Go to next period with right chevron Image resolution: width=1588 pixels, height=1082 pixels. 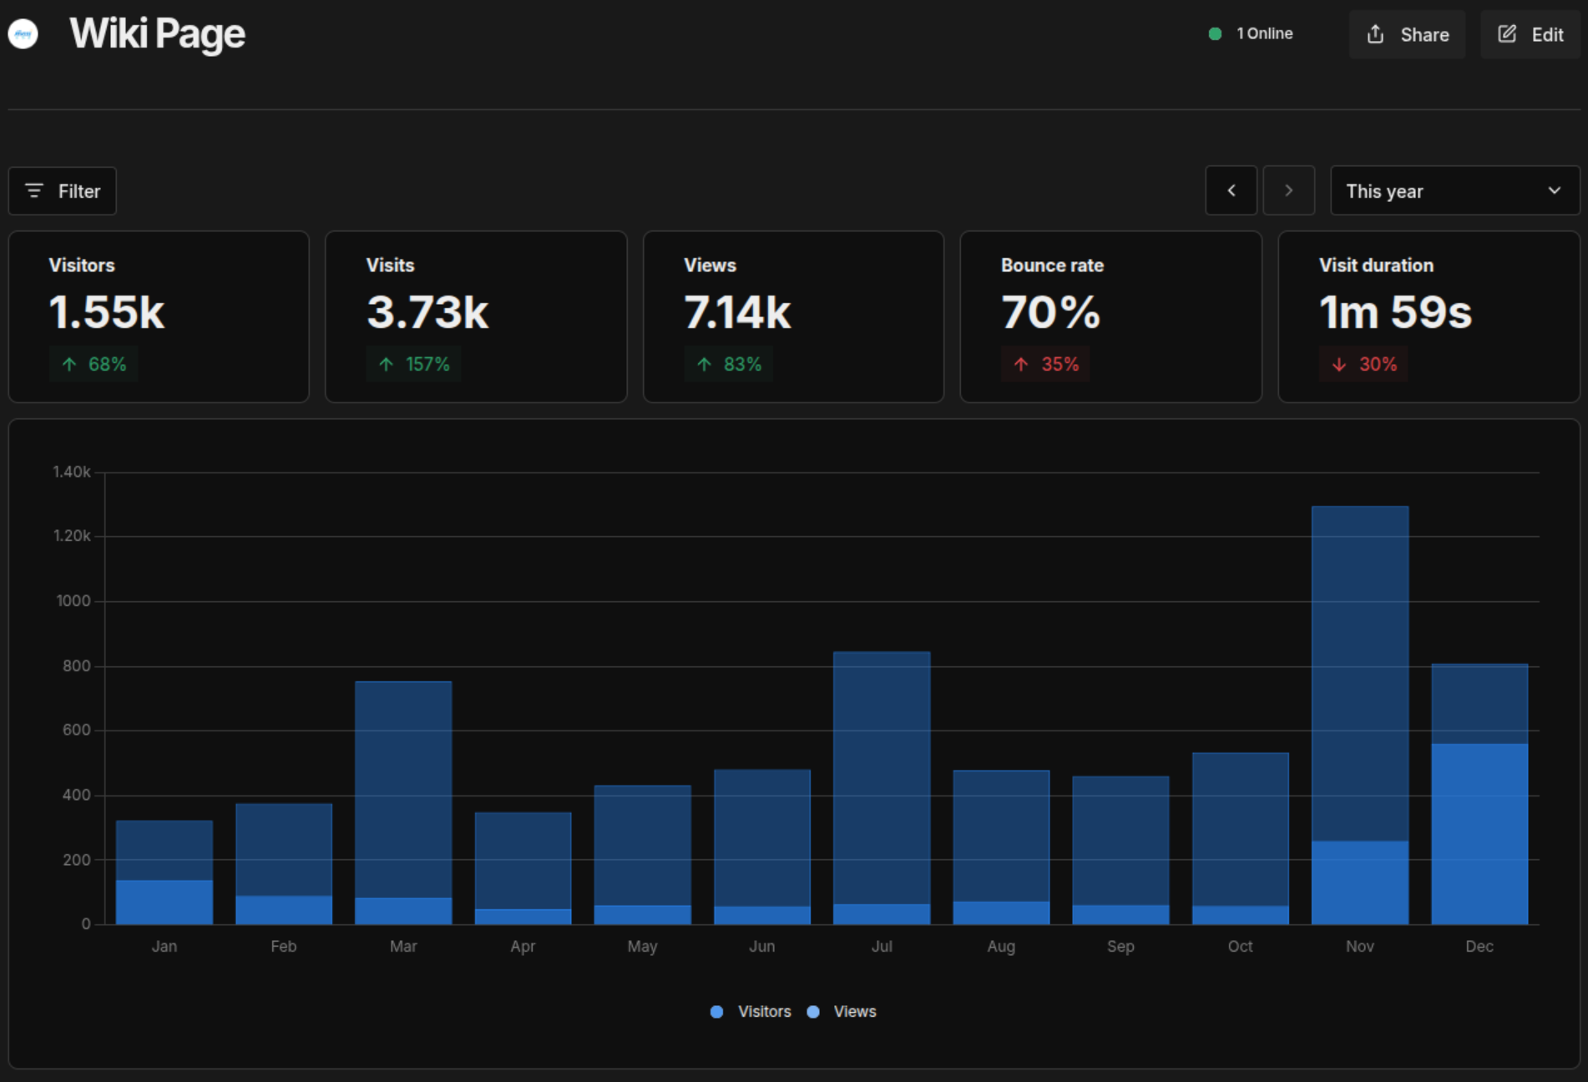1288,191
